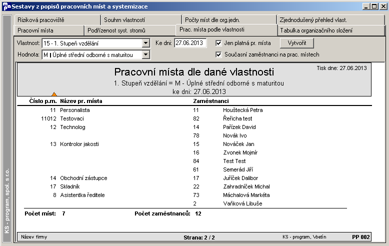Switch to the Souhrn vlastností tab

[x=141, y=20]
